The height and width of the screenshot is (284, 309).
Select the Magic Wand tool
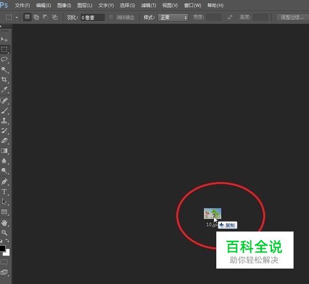(x=4, y=70)
